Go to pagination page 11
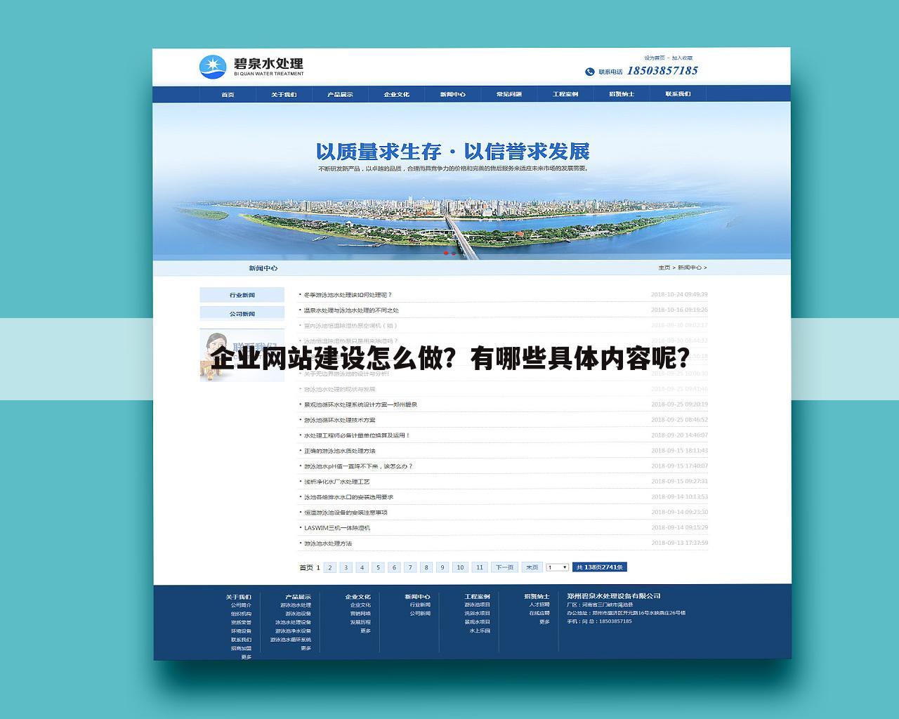The image size is (899, 719). (x=480, y=567)
